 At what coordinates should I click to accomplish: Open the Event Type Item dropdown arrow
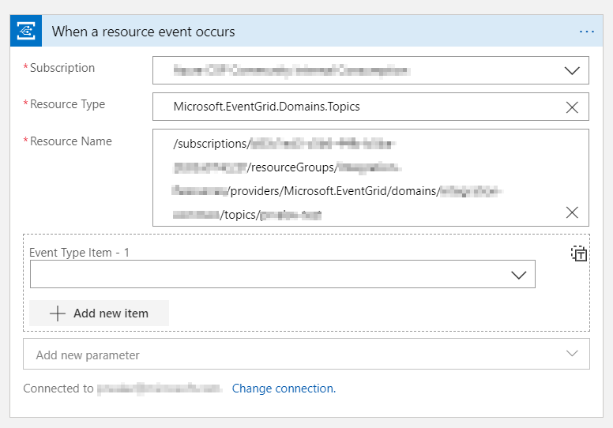pyautogui.click(x=518, y=275)
